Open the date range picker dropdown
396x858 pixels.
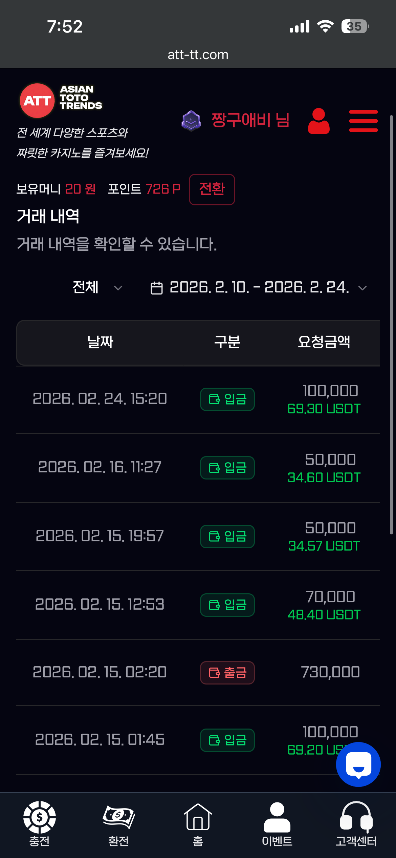click(x=259, y=288)
